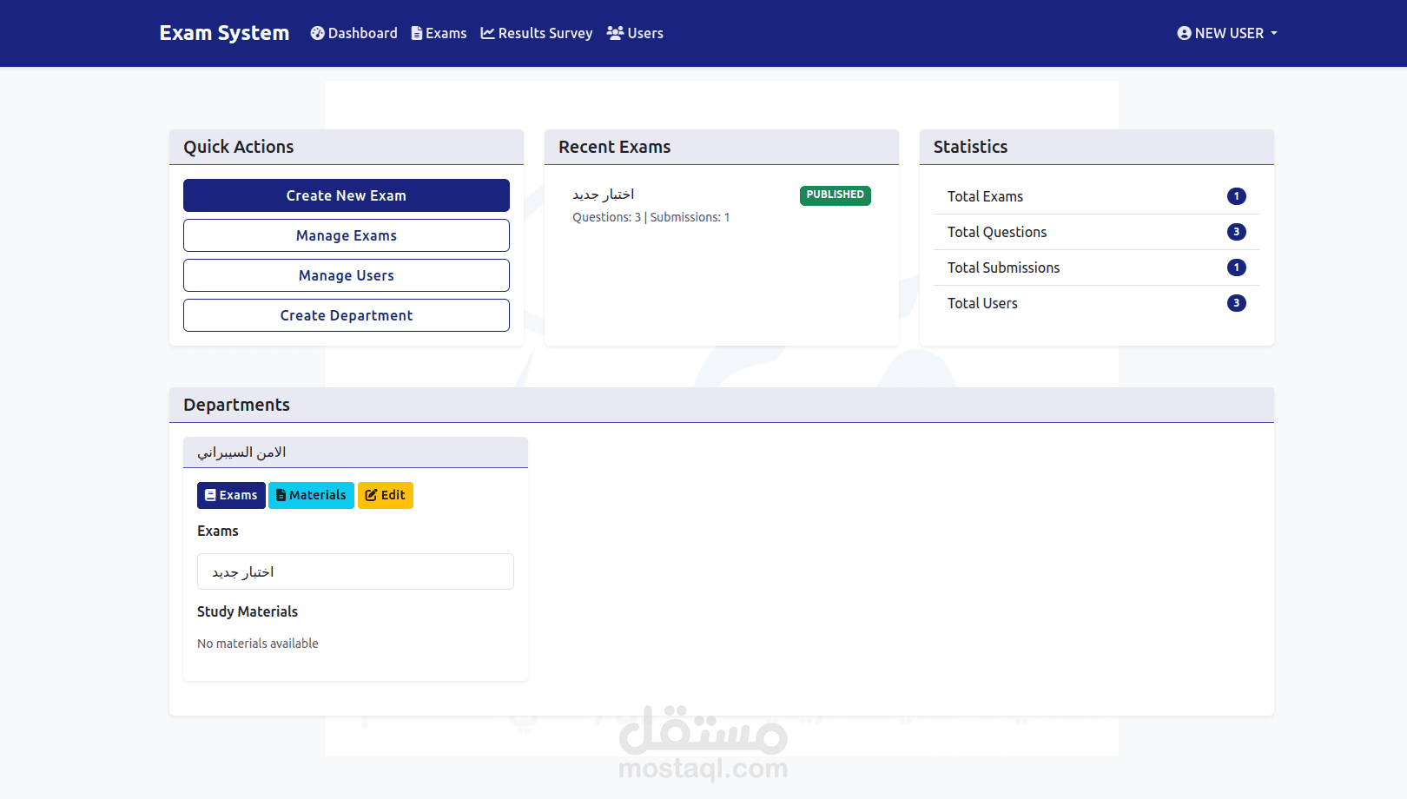
Task: Click the Manage Exams button
Action: pos(347,235)
